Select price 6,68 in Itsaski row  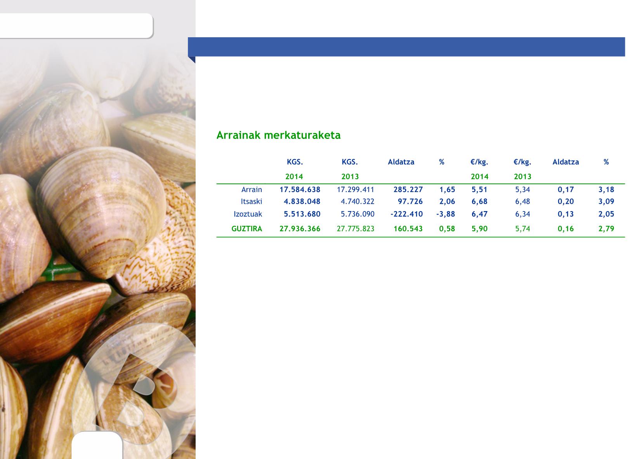(479, 201)
